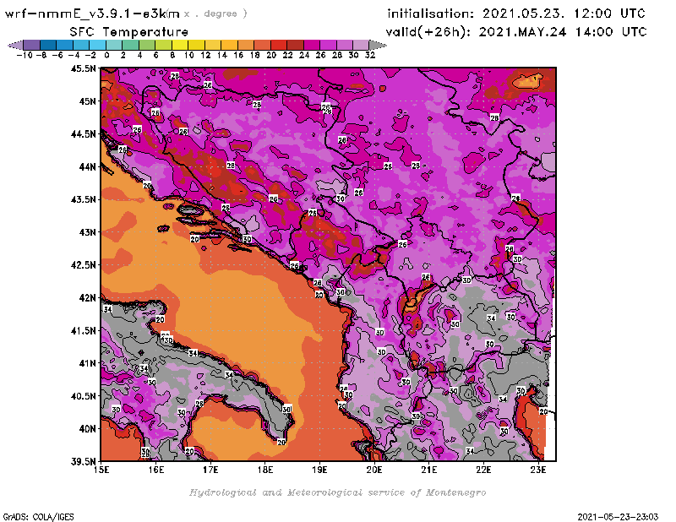The width and height of the screenshot is (676, 522).
Task: Click the '40.5N' latitude axis label
Action: [x=83, y=396]
